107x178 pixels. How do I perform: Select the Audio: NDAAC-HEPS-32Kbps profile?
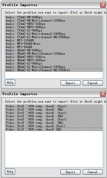(x=53, y=57)
